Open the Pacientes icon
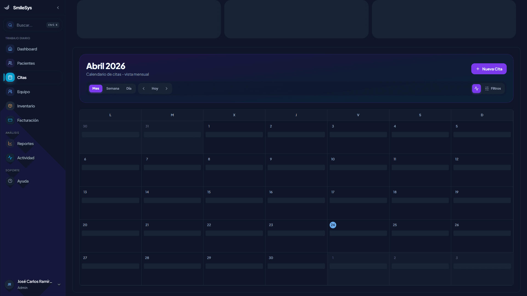The width and height of the screenshot is (527, 296). point(10,63)
